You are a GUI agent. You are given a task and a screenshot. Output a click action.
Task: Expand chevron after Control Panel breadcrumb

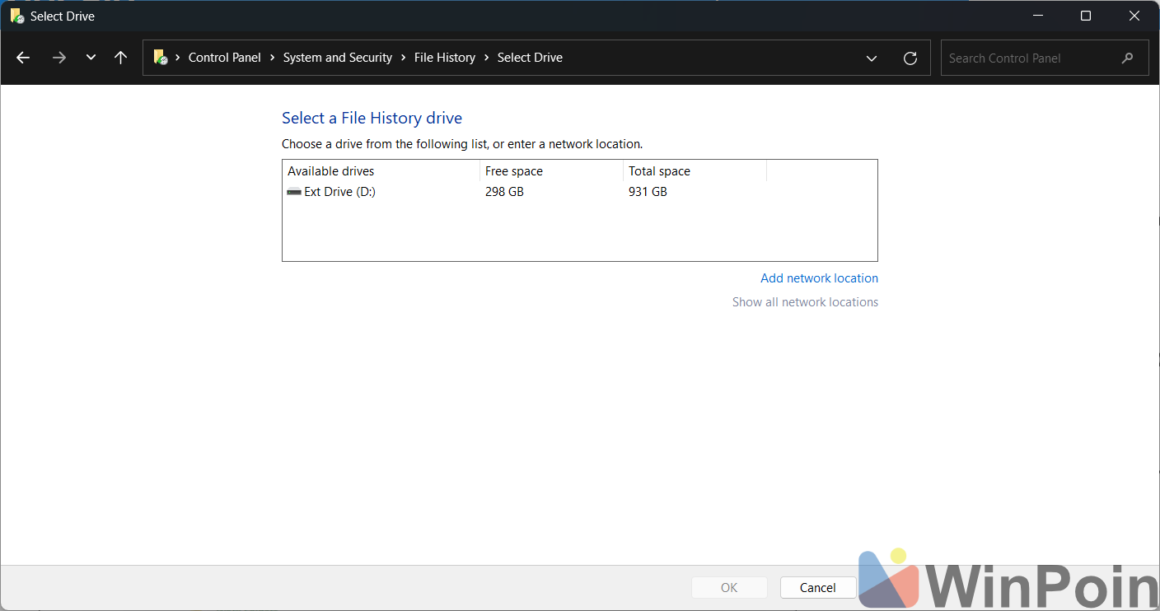pyautogui.click(x=273, y=58)
